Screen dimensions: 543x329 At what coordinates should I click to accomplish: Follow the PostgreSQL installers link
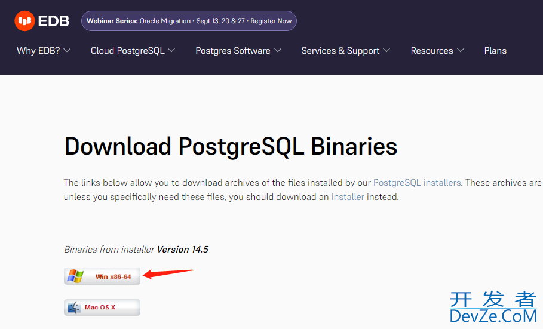coord(417,183)
